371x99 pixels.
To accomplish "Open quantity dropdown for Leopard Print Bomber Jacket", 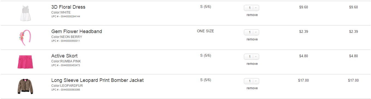I will coord(251,81).
